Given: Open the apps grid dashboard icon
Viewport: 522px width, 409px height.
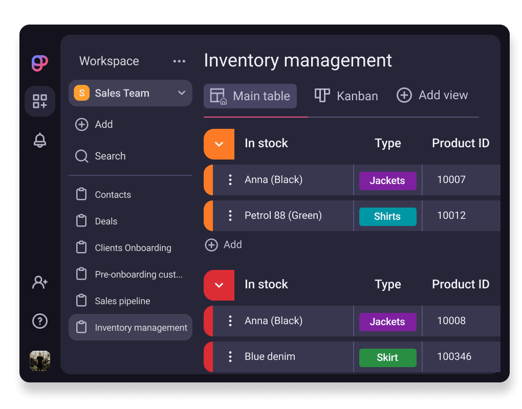Looking at the screenshot, I should coord(40,101).
